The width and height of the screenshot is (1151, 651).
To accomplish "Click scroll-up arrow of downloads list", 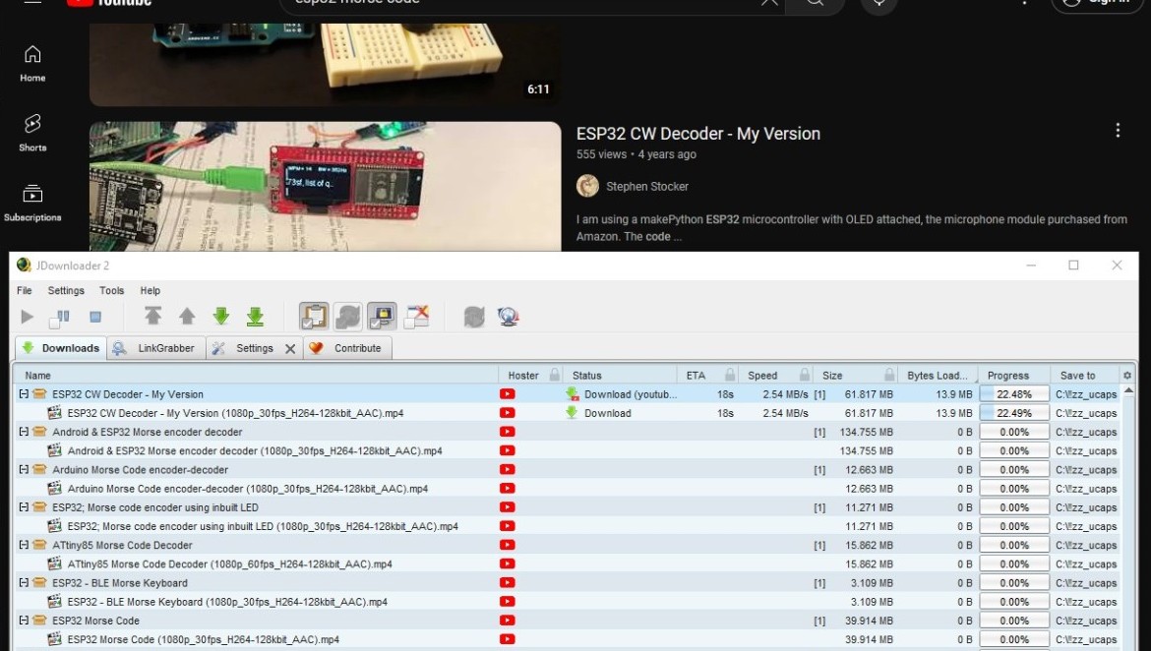I will (1128, 391).
